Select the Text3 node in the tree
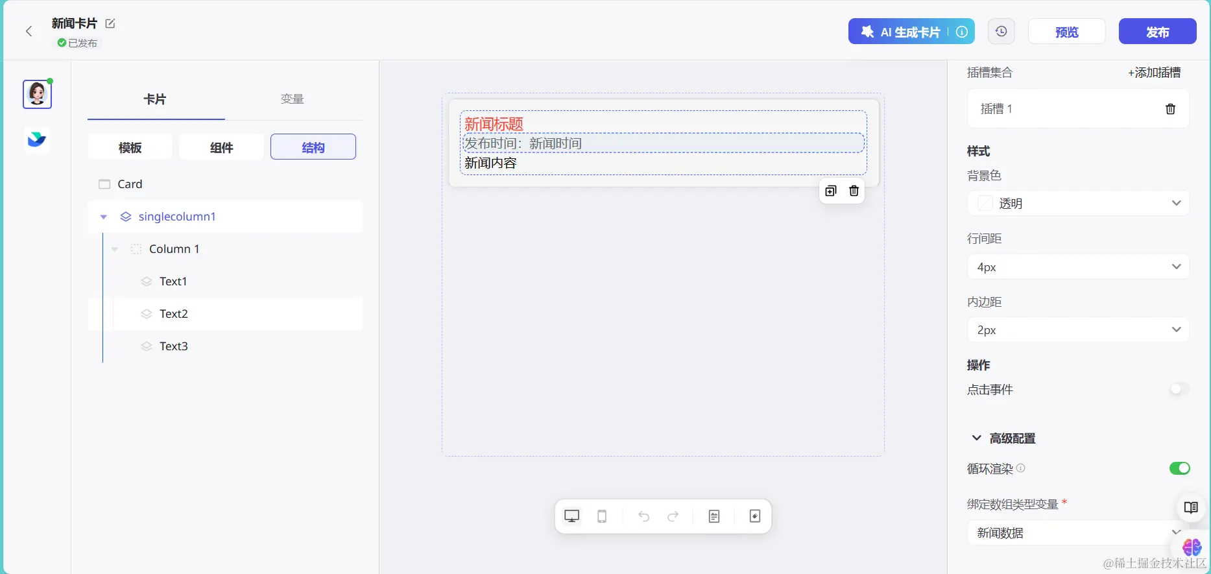This screenshot has height=574, width=1211. click(225, 346)
